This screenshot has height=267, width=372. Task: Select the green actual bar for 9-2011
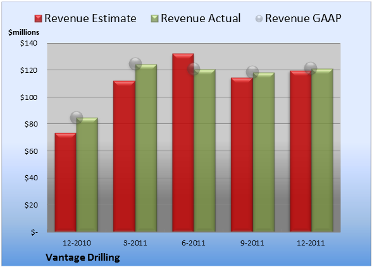tap(264, 152)
